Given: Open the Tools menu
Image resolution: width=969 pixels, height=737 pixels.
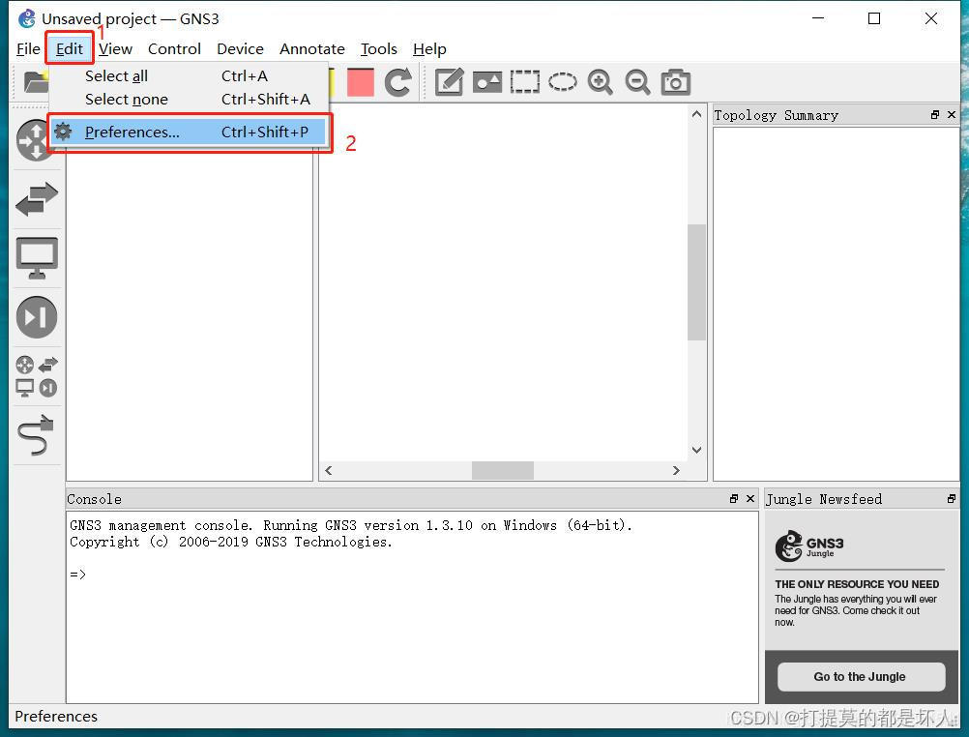Looking at the screenshot, I should click(379, 49).
